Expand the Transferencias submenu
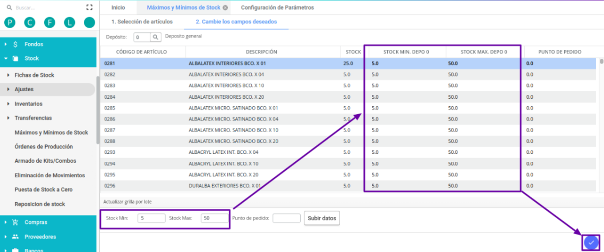The image size is (604, 252). click(x=8, y=118)
